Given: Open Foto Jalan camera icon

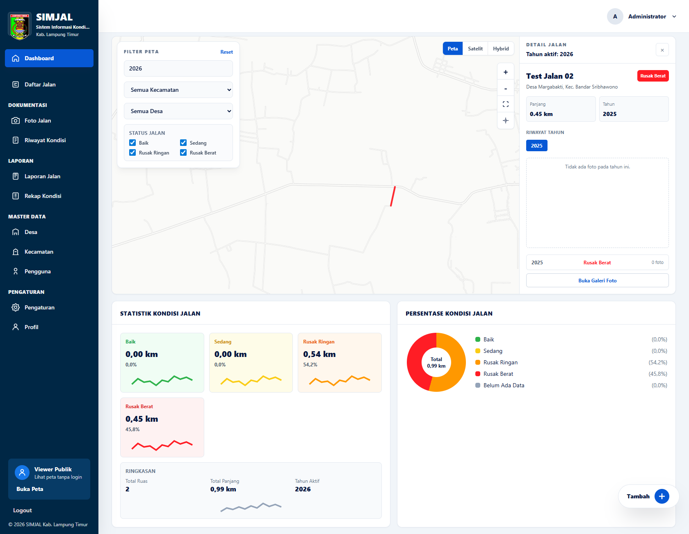Looking at the screenshot, I should coord(16,120).
